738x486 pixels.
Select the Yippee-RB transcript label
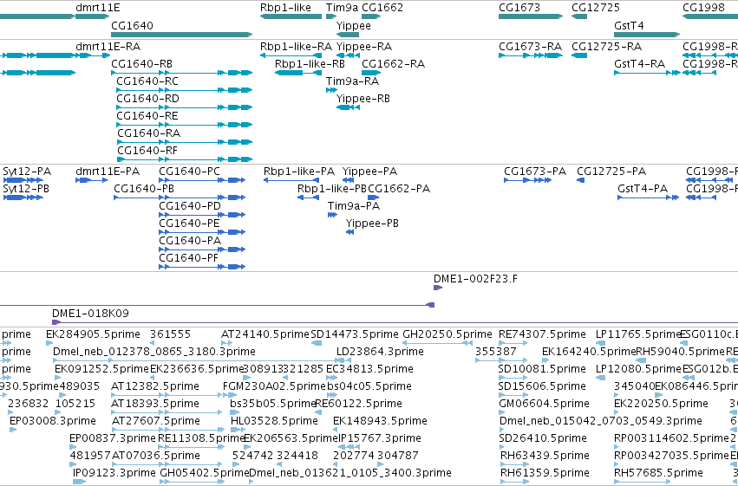[x=362, y=99]
